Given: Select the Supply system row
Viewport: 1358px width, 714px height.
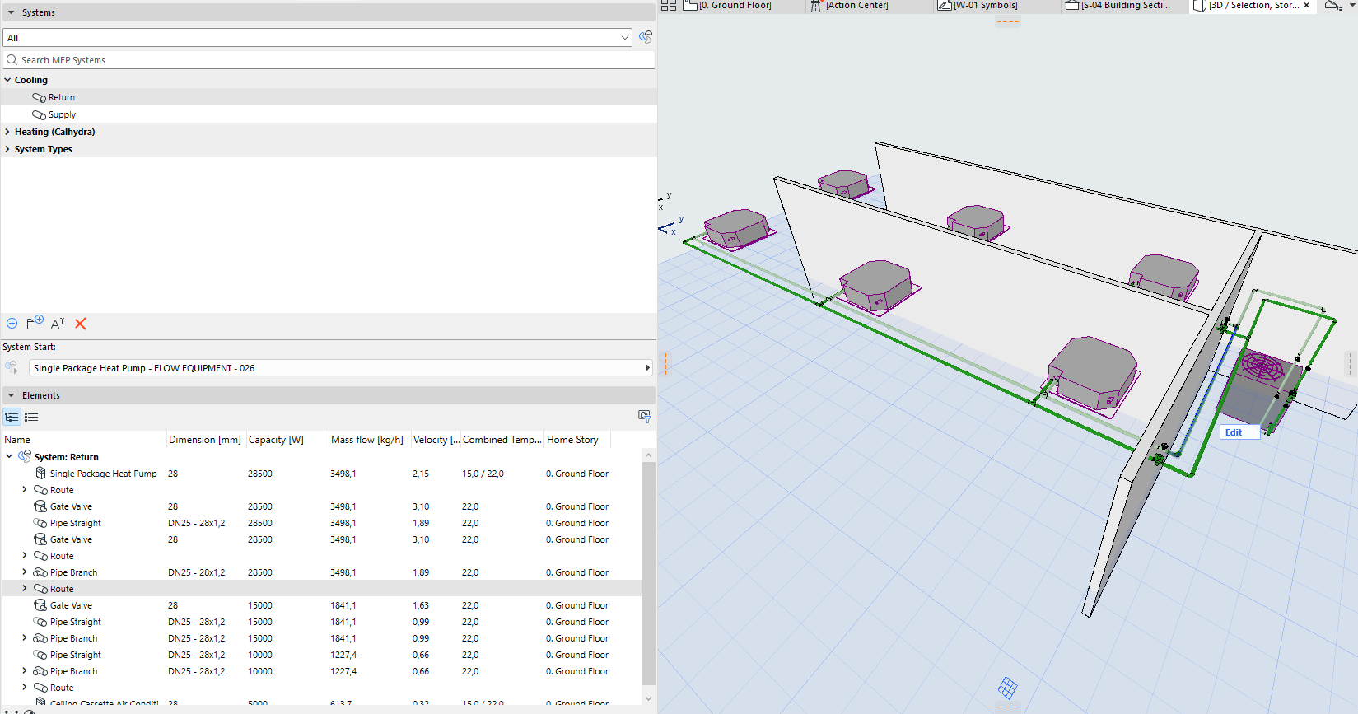Looking at the screenshot, I should [329, 114].
